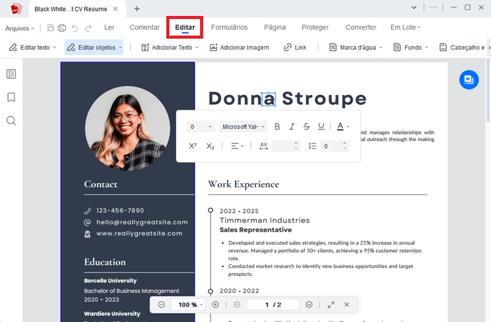Image resolution: width=491 pixels, height=322 pixels.
Task: Select the Editar tab
Action: 185,27
